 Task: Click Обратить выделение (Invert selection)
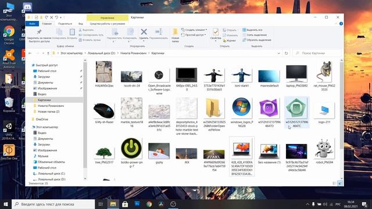pyautogui.click(x=257, y=40)
